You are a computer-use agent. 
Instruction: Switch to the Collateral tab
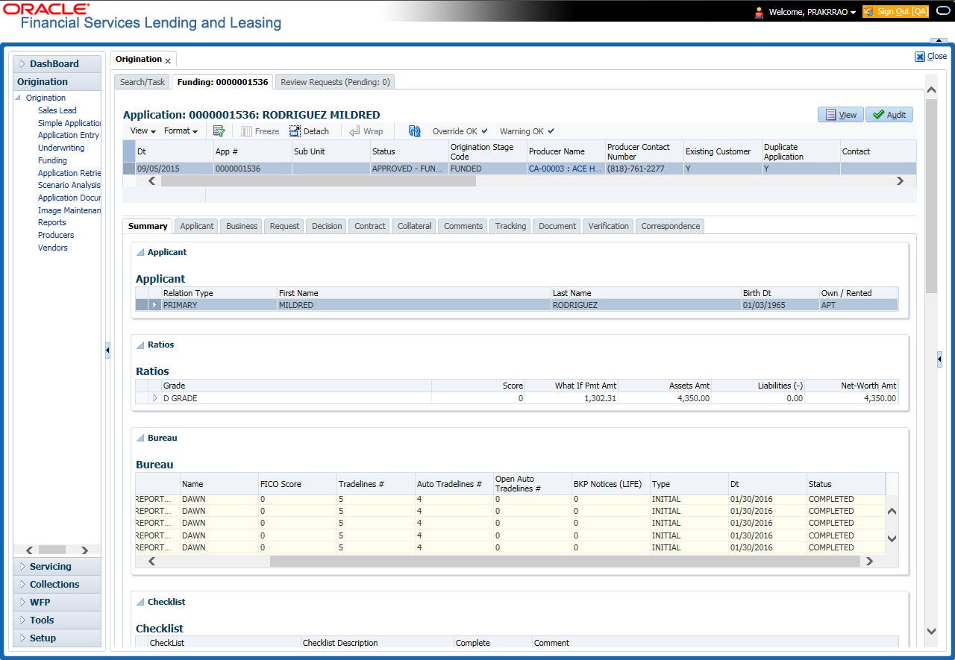point(414,226)
